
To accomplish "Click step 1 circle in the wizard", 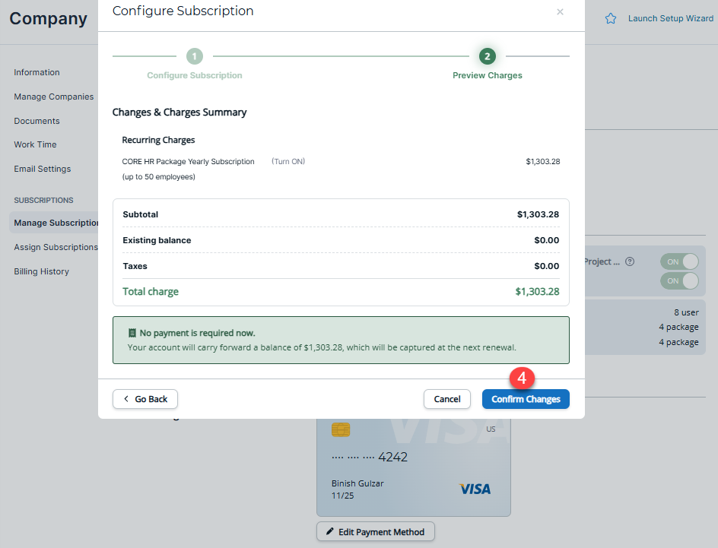I will coord(195,56).
